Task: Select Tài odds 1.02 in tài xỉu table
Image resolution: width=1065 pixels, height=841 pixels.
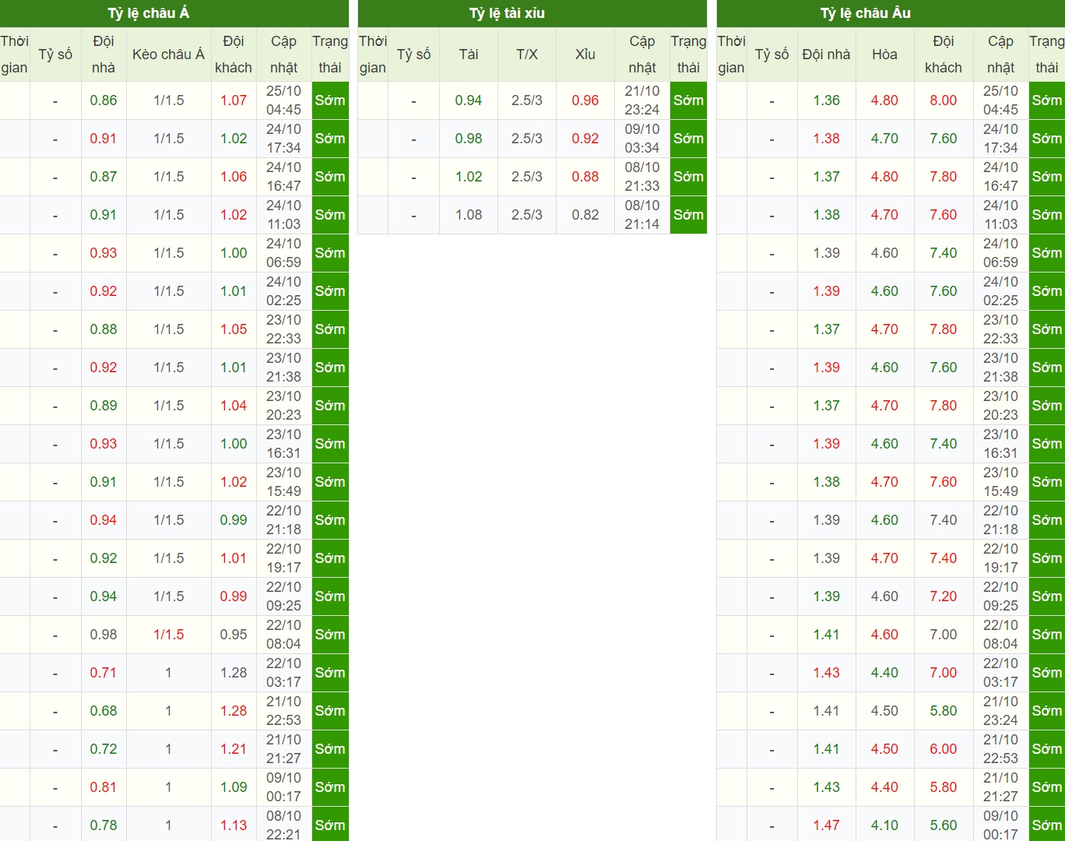Action: [469, 177]
